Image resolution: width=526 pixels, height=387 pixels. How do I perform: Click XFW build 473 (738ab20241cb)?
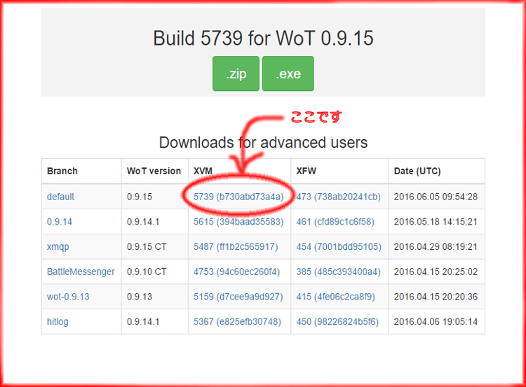pos(339,197)
